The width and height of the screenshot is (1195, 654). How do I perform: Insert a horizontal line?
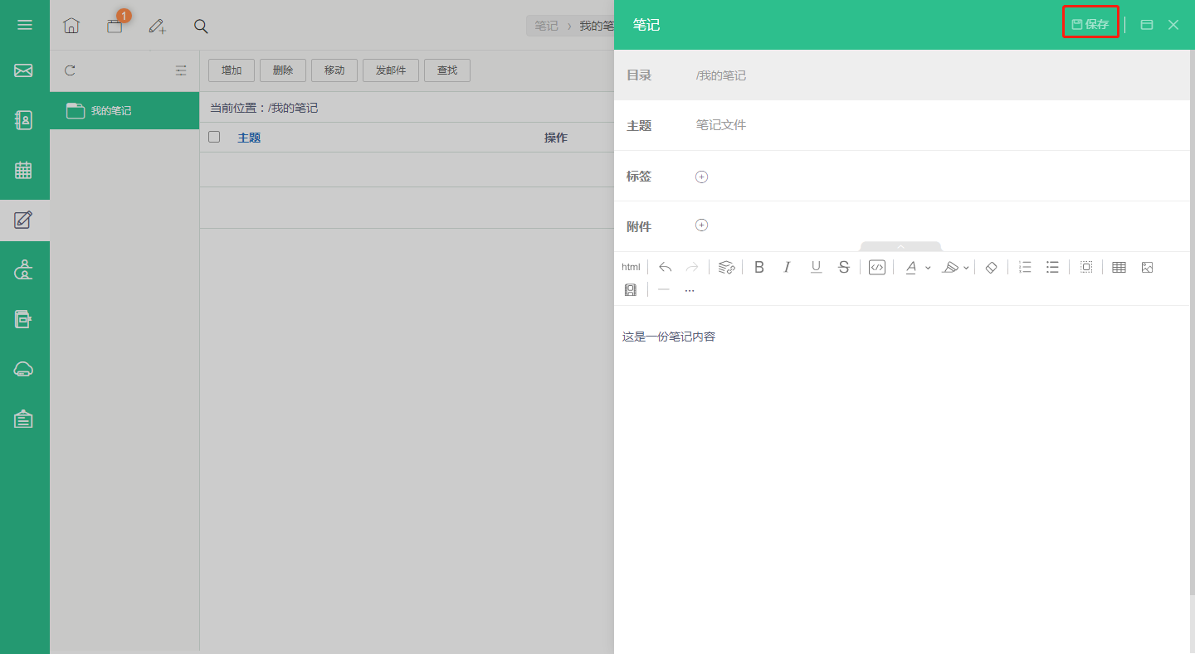pyautogui.click(x=663, y=289)
